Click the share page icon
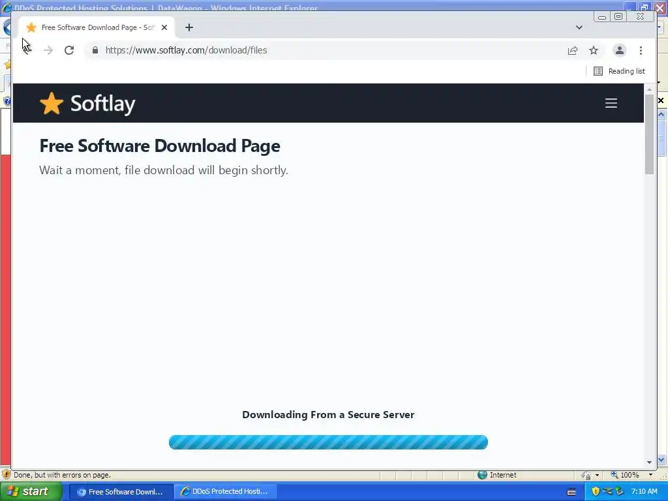The image size is (668, 501). coord(573,50)
